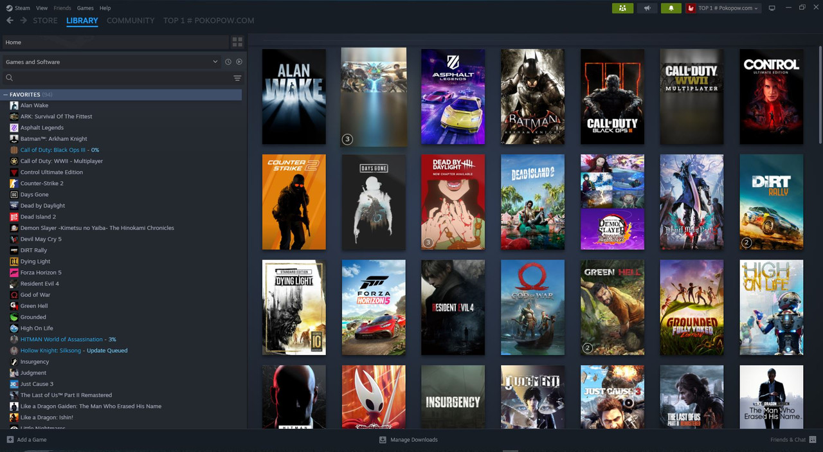
Task: Click the Dying Light list icon
Action: pyautogui.click(x=14, y=262)
